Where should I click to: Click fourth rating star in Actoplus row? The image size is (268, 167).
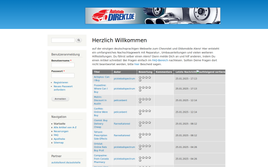coord(150,77)
